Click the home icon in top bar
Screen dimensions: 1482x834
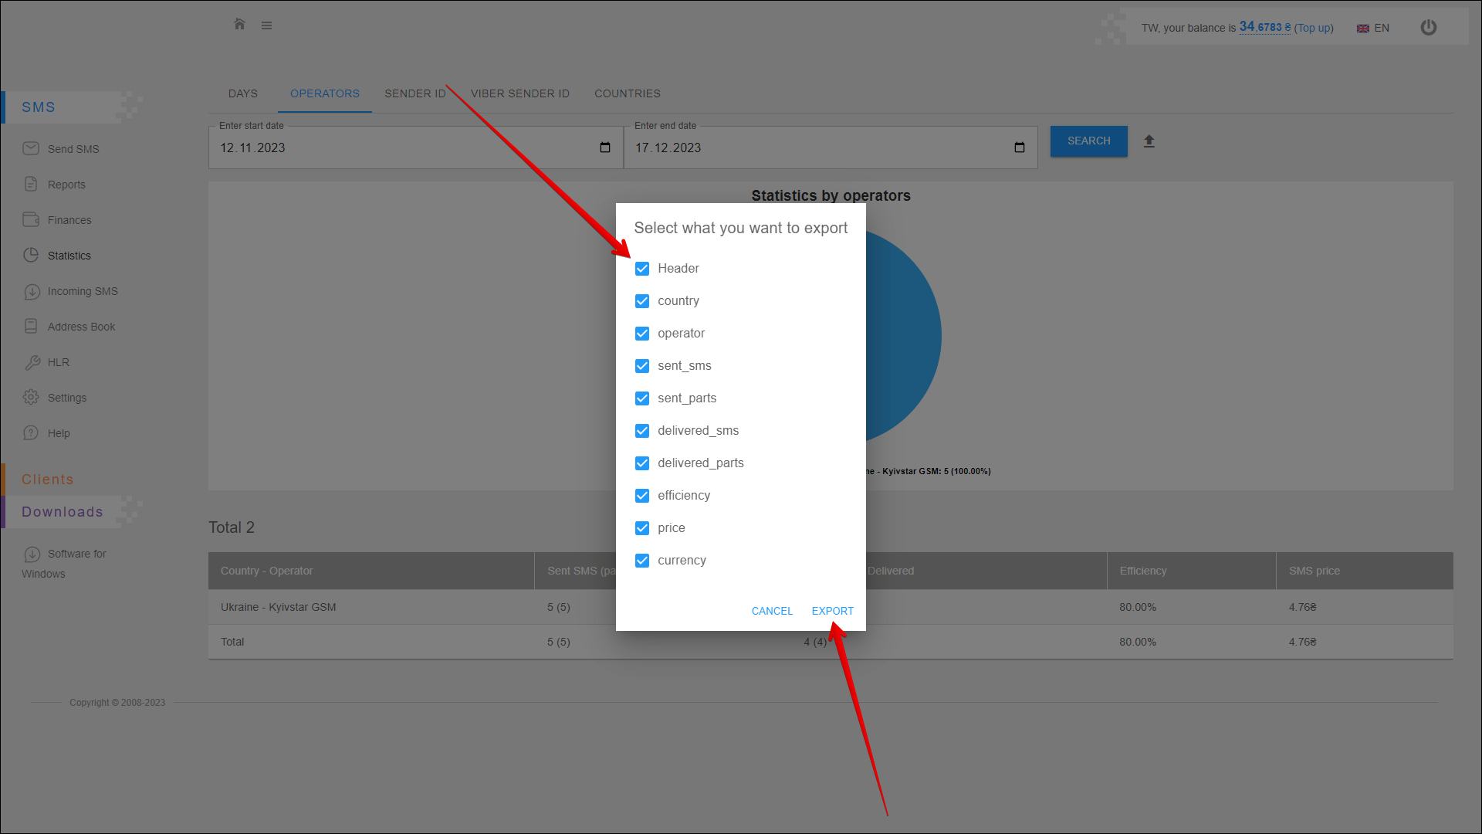(x=239, y=25)
